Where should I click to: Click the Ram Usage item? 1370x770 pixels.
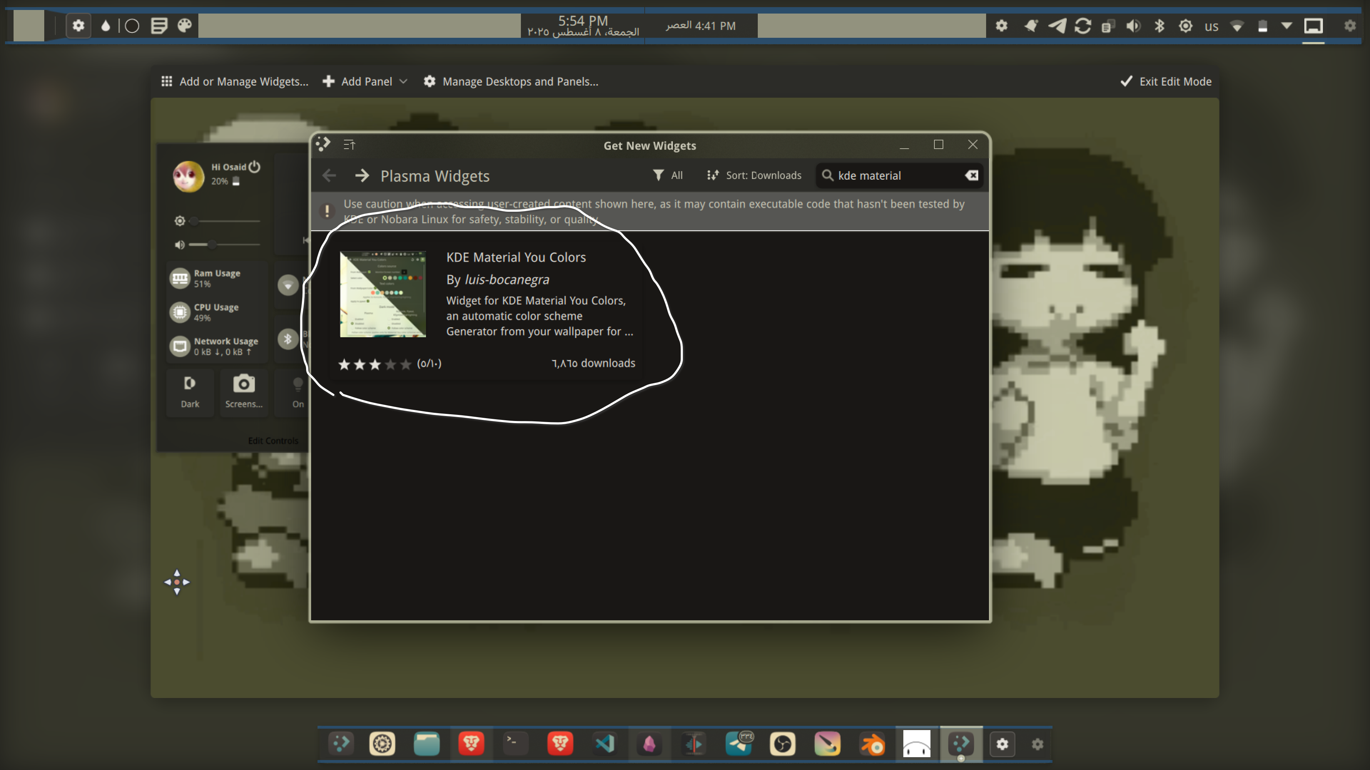click(x=217, y=278)
